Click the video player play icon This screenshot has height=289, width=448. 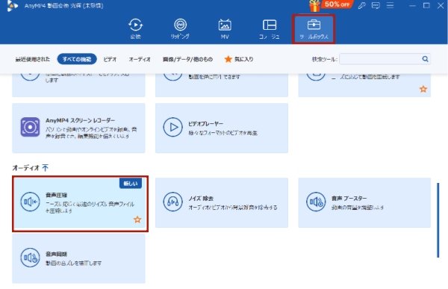[x=173, y=127]
